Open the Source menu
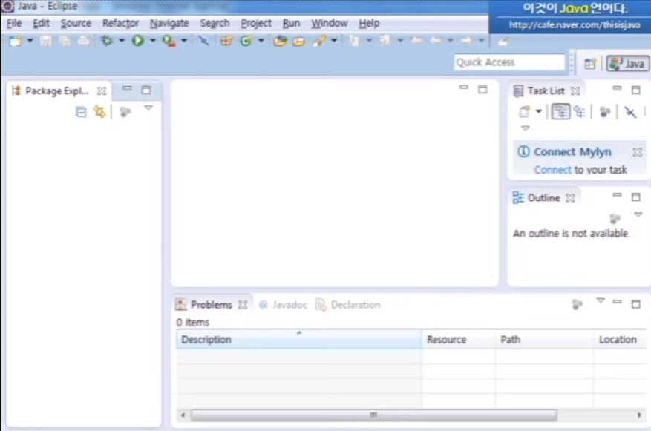 76,23
